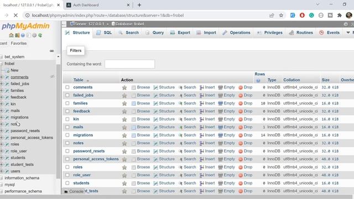Sort by Table column header arrow

pos(88,81)
